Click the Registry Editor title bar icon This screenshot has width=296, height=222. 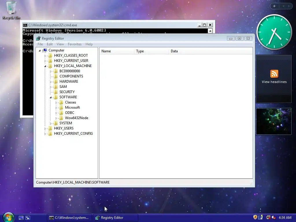point(38,38)
